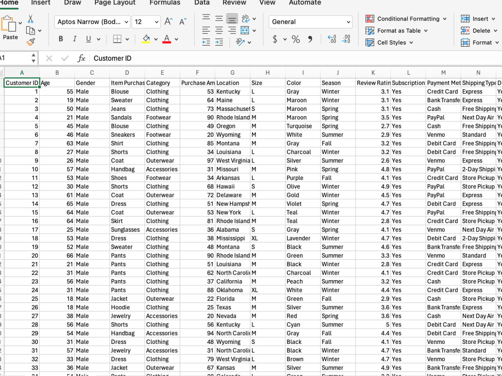Open Format as Table menu
Image resolution: width=502 pixels, height=376 pixels.
tap(397, 31)
